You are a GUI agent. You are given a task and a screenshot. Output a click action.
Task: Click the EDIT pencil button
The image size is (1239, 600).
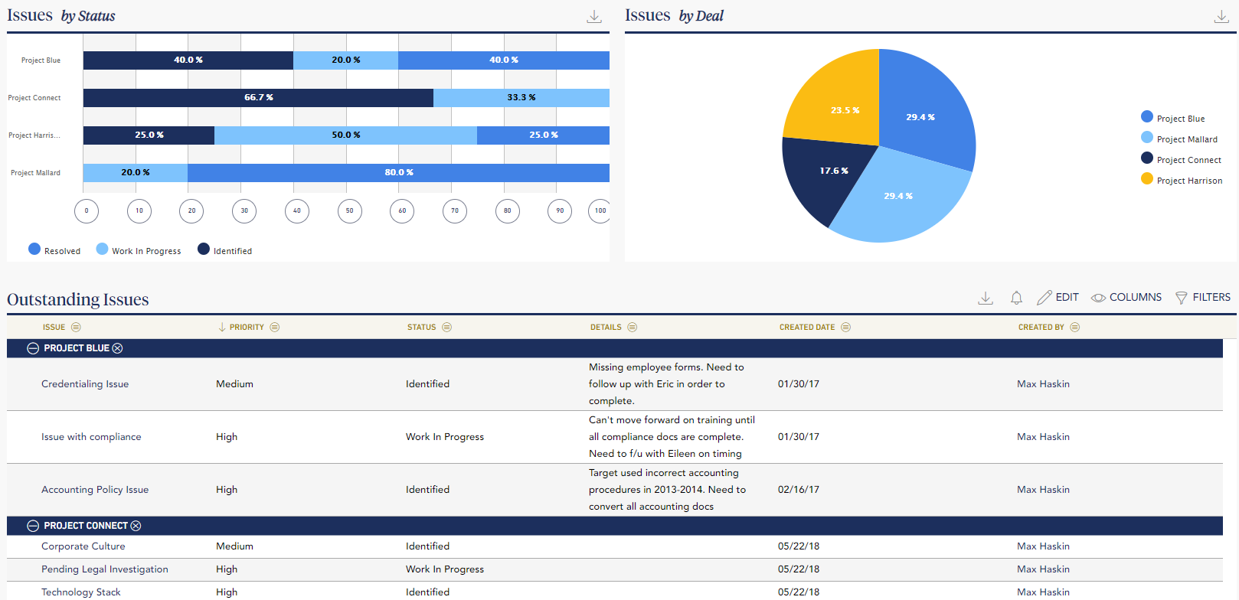(1058, 298)
